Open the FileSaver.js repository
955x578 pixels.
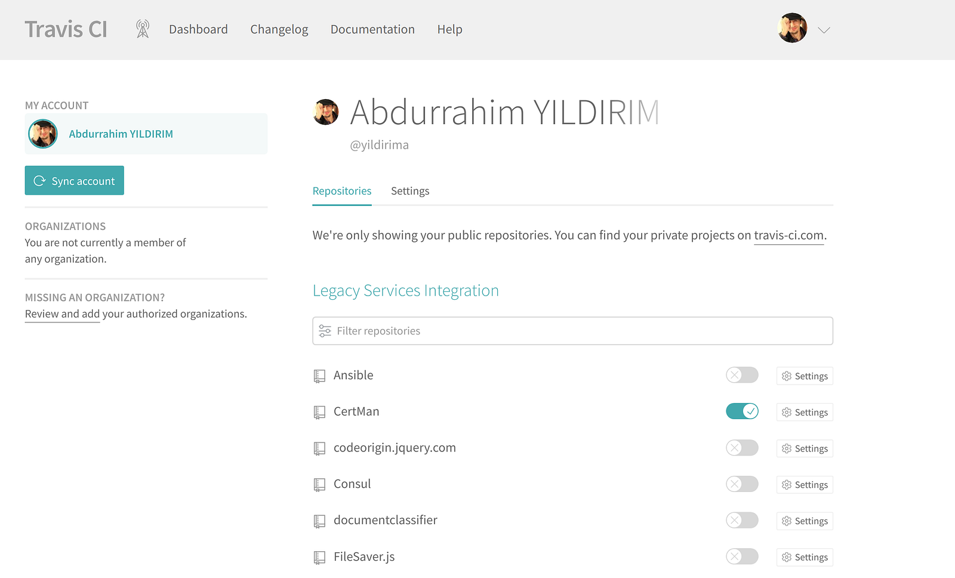[x=364, y=557]
